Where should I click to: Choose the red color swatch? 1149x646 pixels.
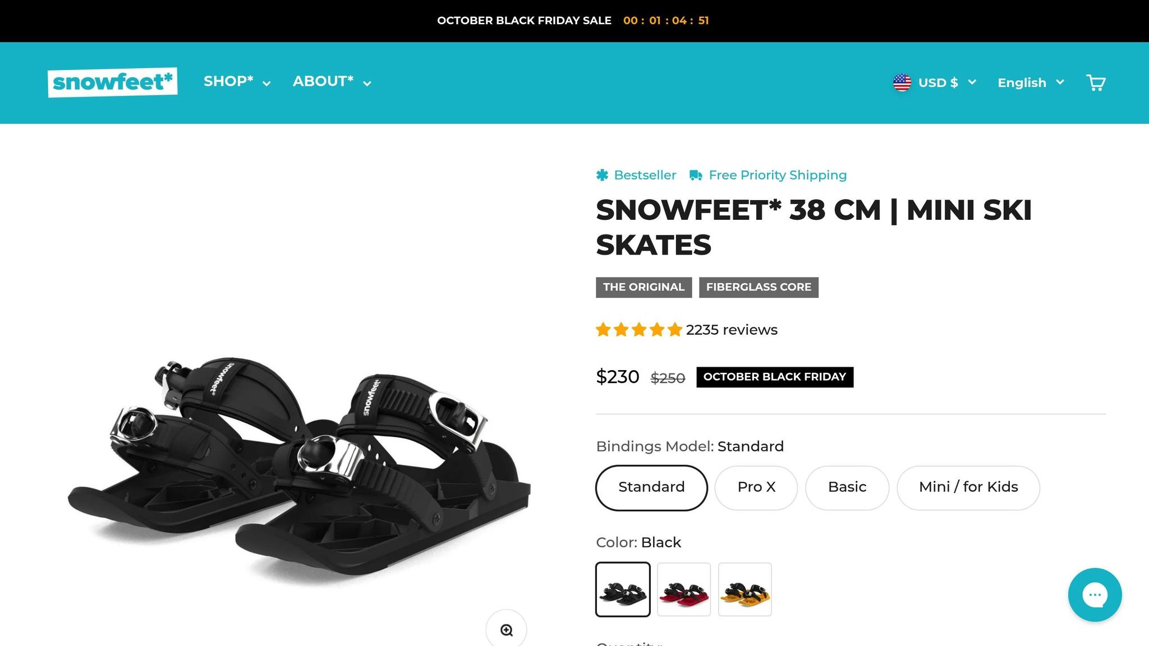point(684,589)
